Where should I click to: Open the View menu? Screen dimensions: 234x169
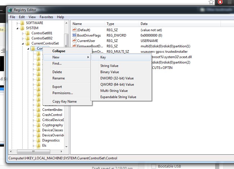(32, 17)
